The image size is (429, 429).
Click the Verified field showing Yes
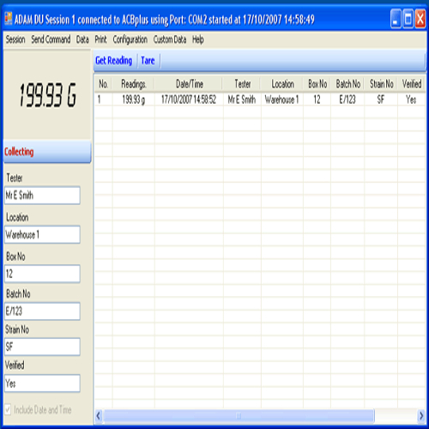click(x=42, y=384)
